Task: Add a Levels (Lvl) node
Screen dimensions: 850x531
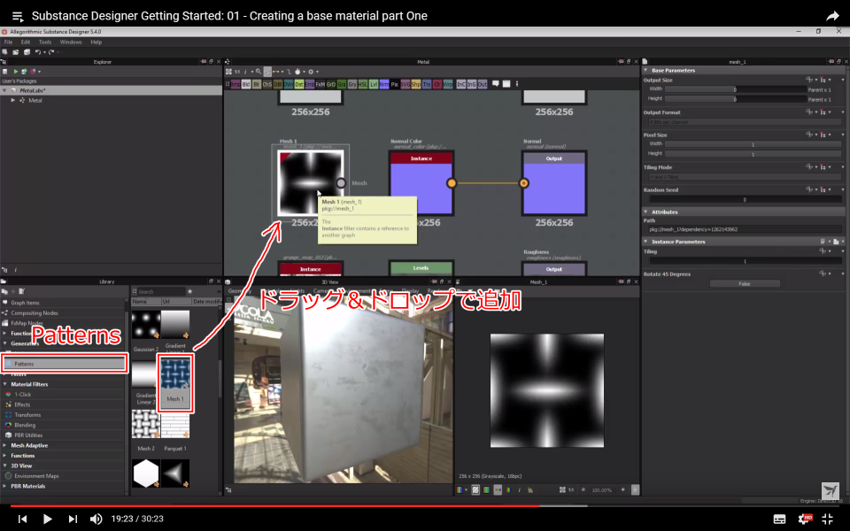Action: click(x=374, y=84)
